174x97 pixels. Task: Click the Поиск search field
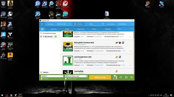[x=95, y=24]
